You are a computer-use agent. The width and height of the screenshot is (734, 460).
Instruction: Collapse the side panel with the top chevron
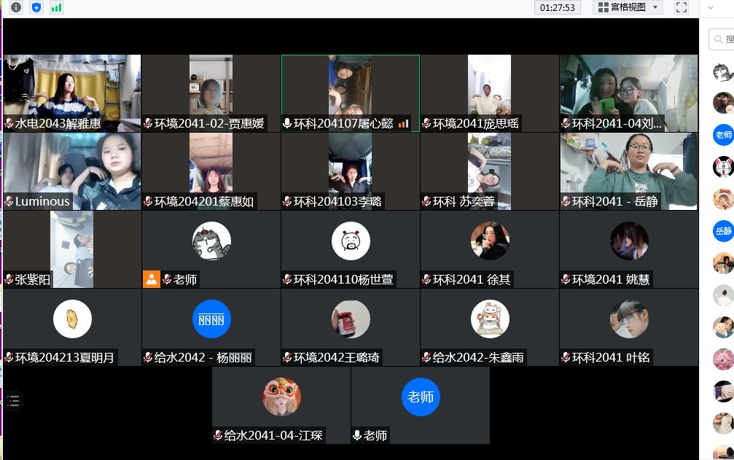coord(711,7)
